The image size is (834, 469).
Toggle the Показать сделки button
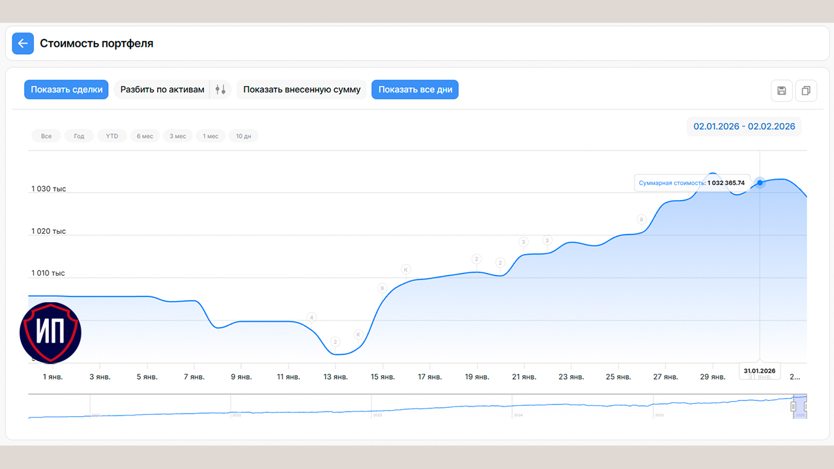[66, 90]
